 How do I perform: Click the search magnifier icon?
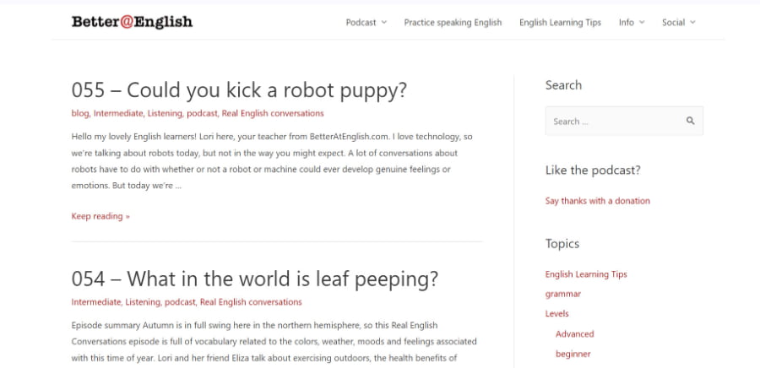(x=690, y=121)
